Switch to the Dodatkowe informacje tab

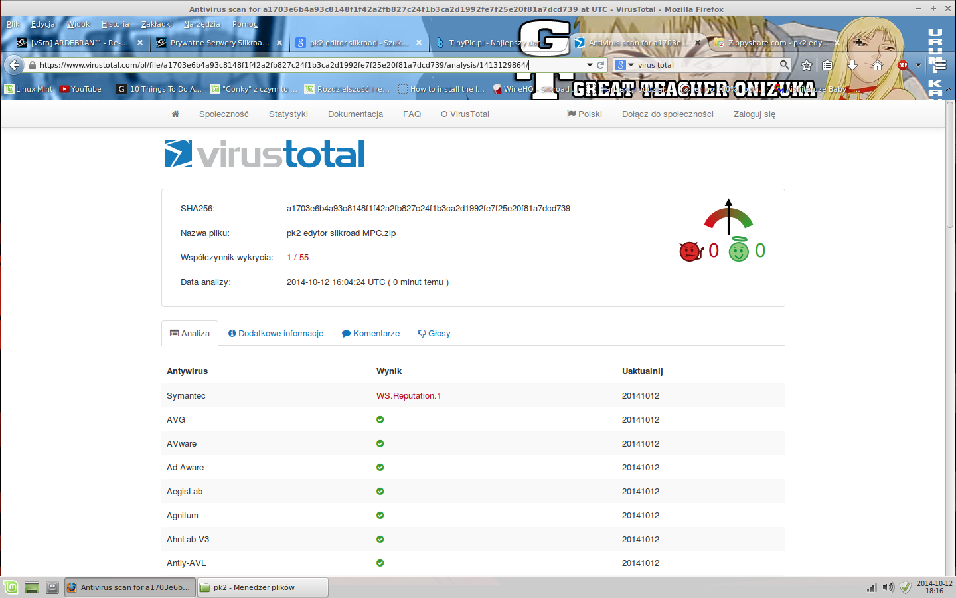(276, 334)
